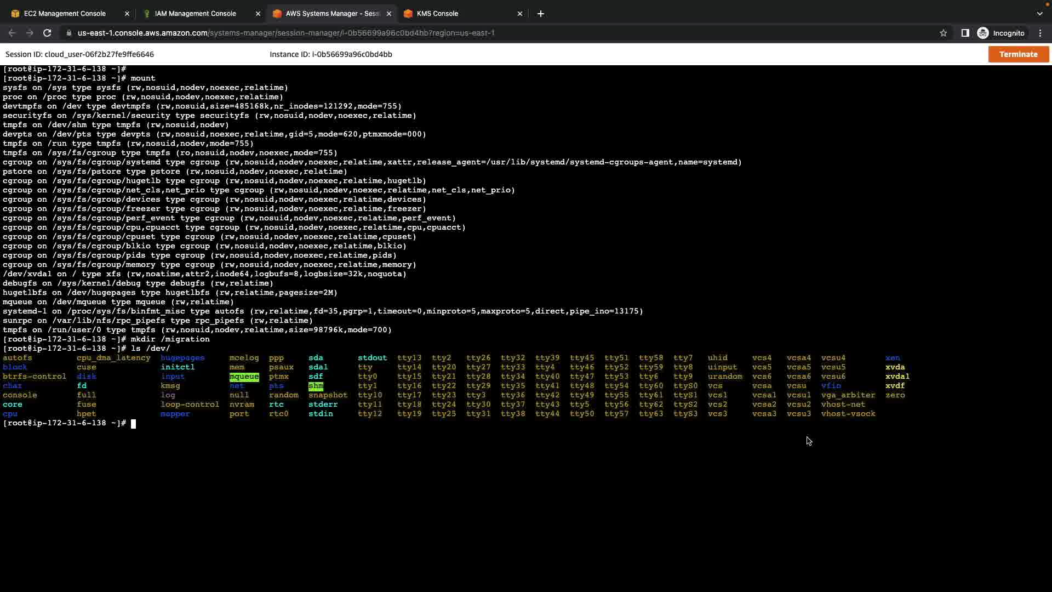The height and width of the screenshot is (592, 1052).
Task: Switch to IAM Management Console tab
Action: click(x=195, y=14)
